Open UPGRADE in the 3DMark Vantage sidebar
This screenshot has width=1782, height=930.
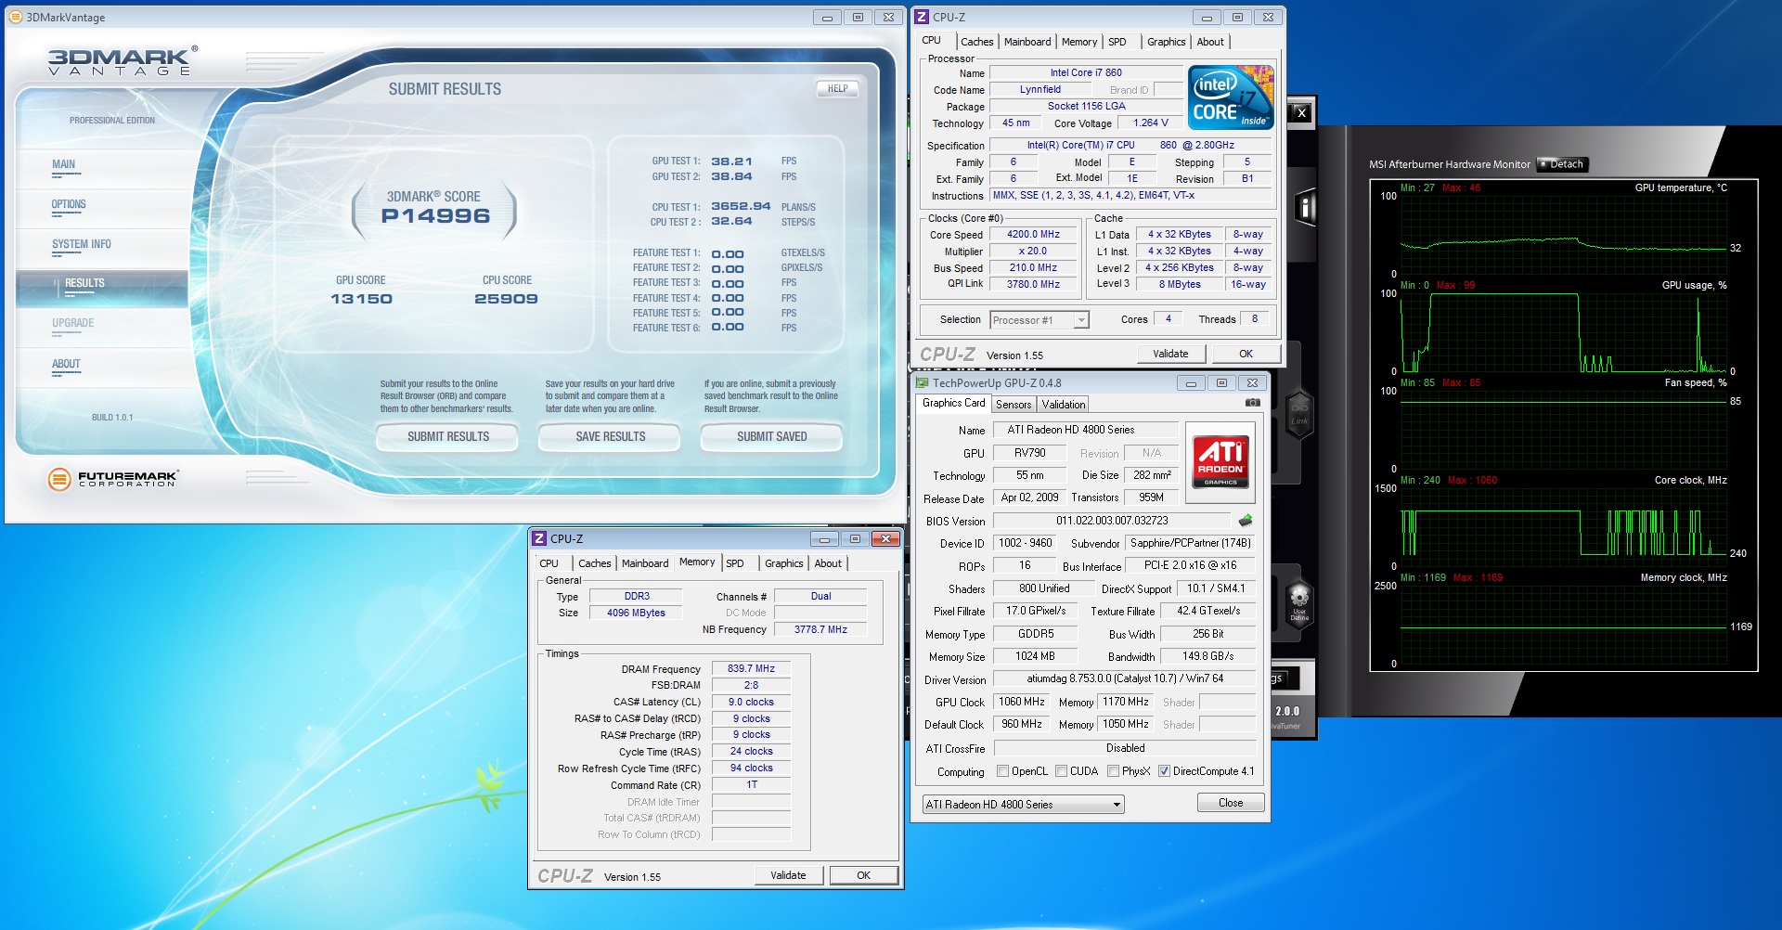pos(73,323)
